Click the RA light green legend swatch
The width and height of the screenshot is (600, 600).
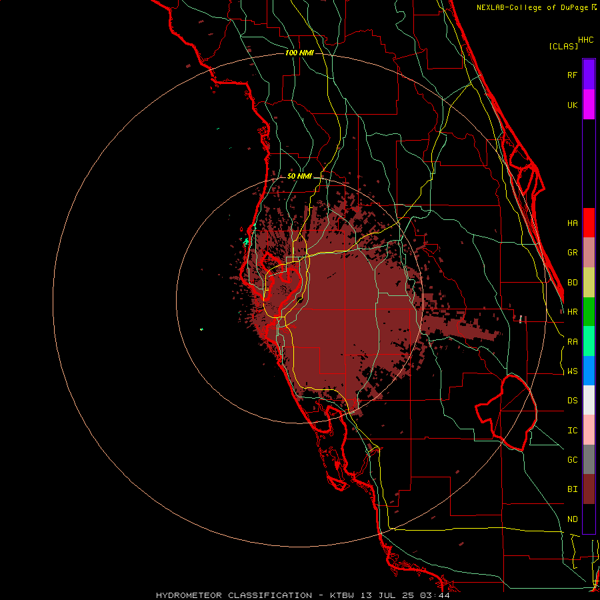pos(589,341)
